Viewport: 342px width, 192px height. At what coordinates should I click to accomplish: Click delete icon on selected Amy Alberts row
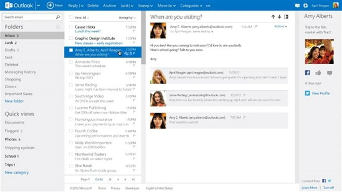(131, 54)
